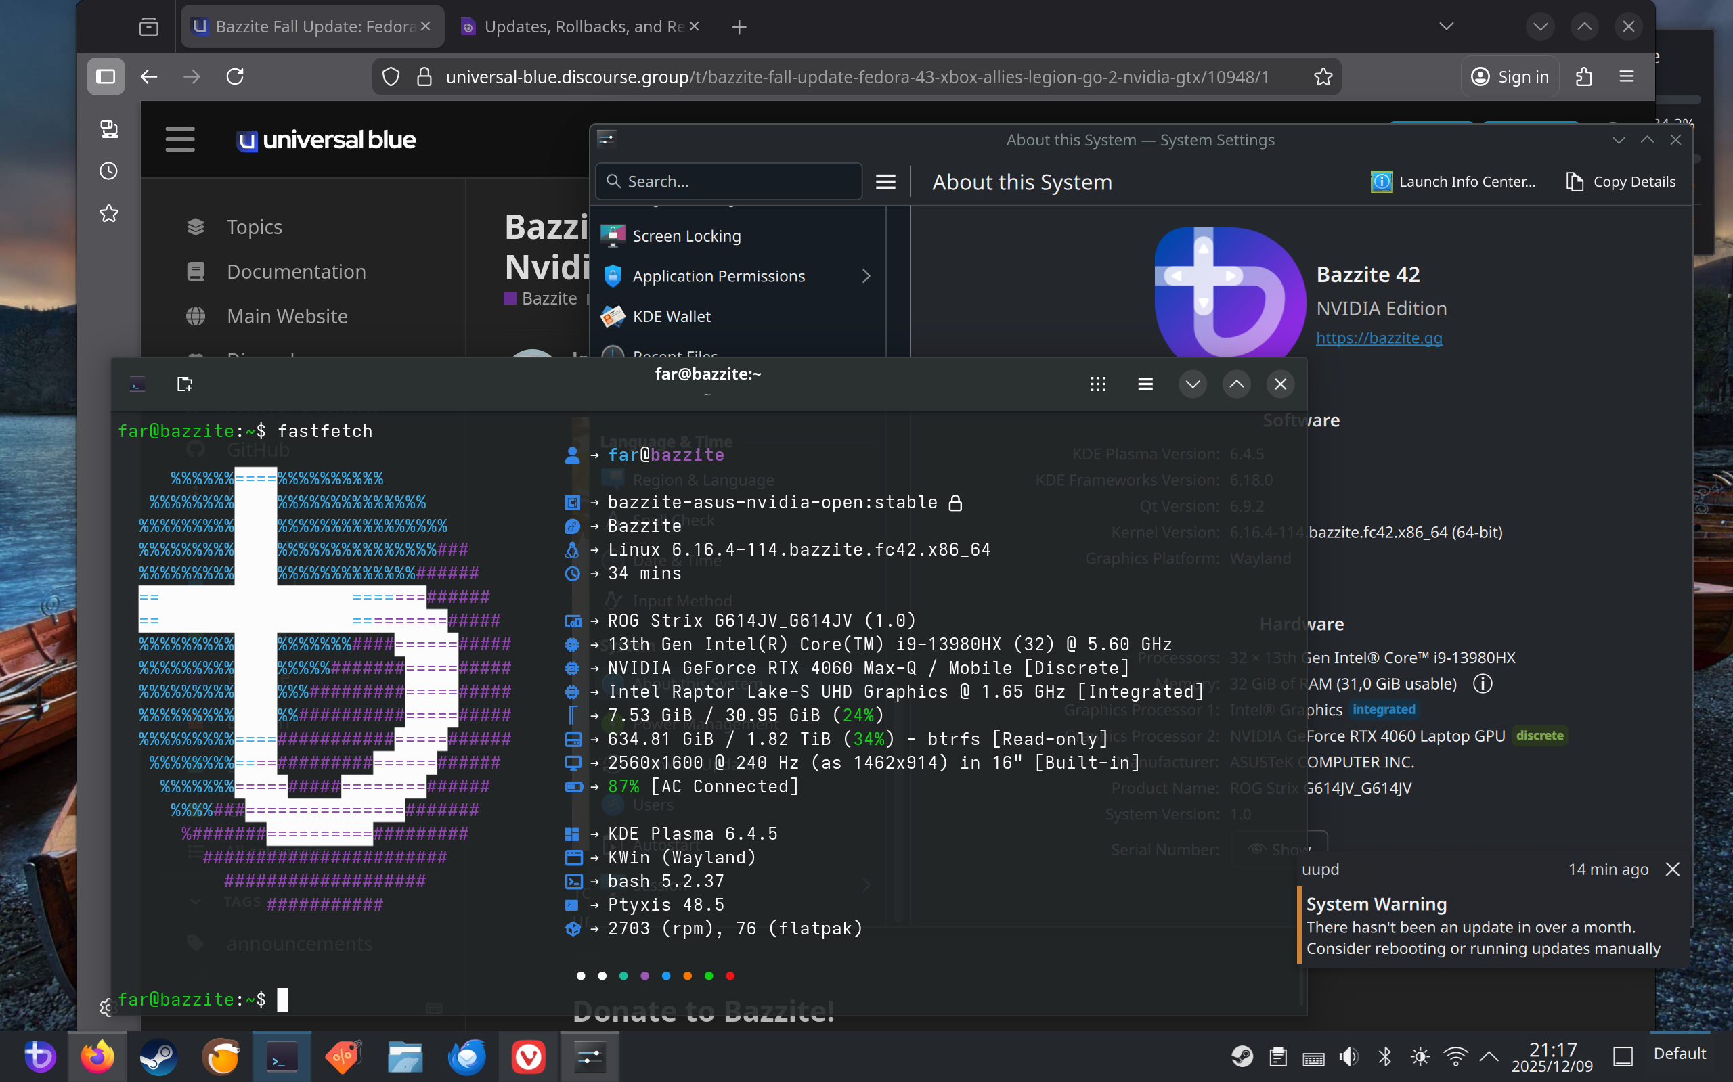
Task: Open the https://bazzite.gg link
Action: [1380, 338]
